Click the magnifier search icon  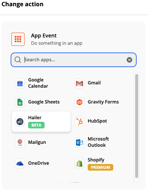18,60
